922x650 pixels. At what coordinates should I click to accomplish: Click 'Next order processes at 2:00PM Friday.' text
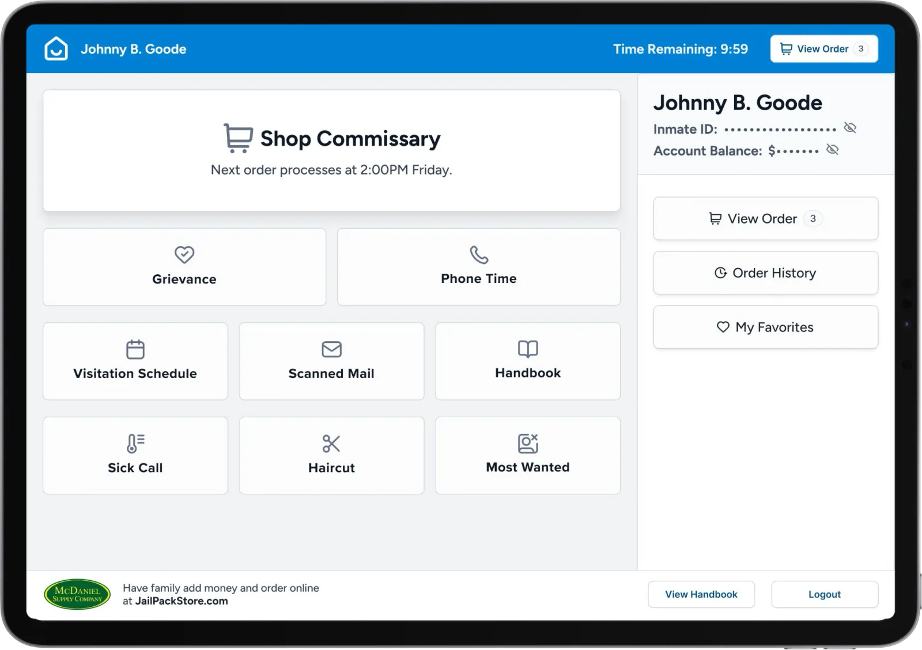331,170
